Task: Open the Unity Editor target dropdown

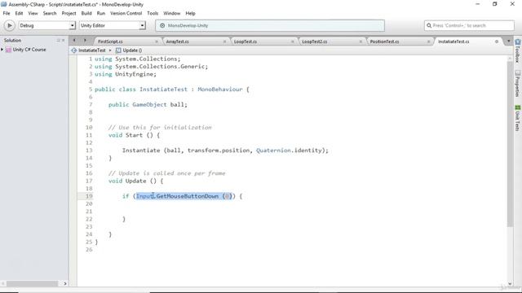Action: 113,25
